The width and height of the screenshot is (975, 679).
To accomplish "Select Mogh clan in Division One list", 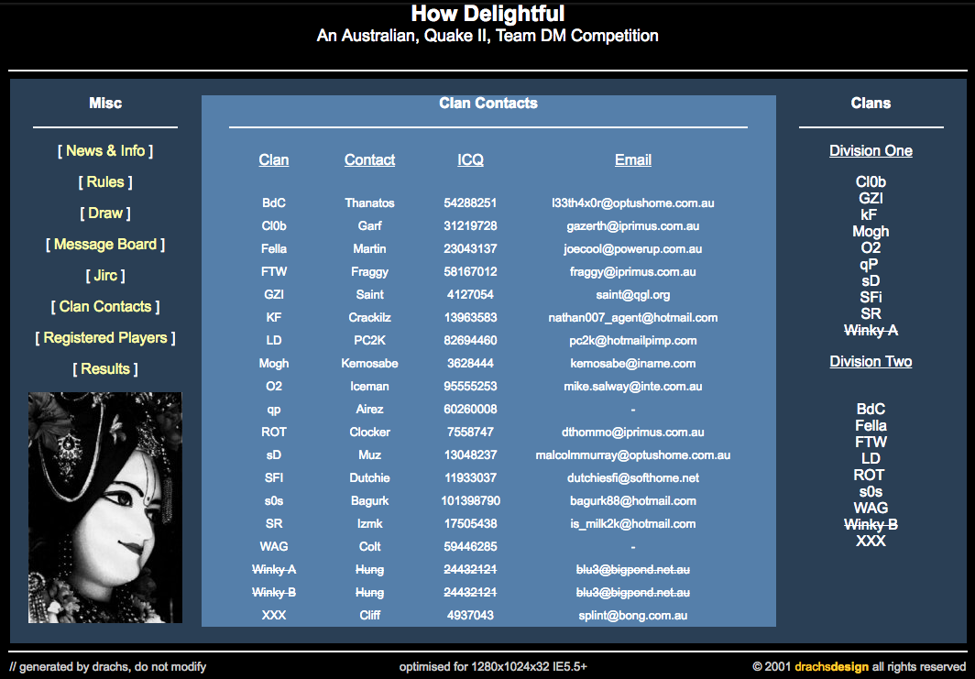I will (x=871, y=232).
